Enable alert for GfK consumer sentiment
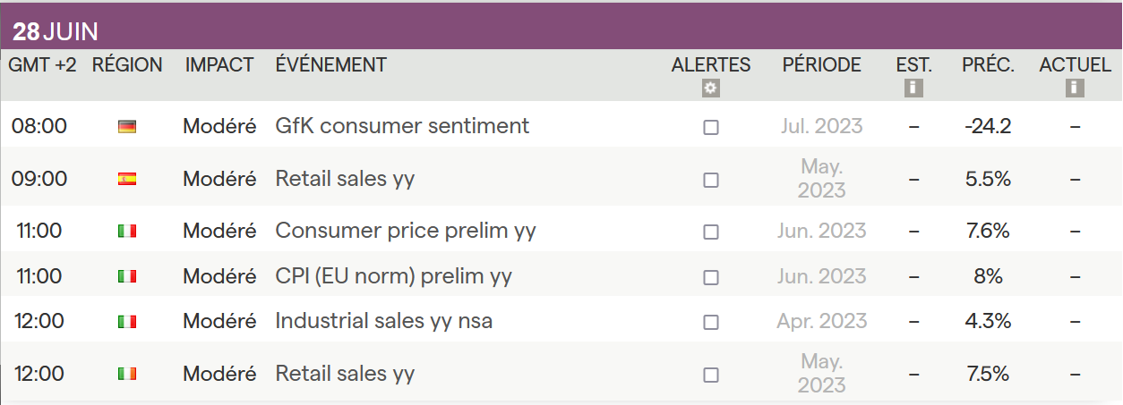 tap(711, 127)
